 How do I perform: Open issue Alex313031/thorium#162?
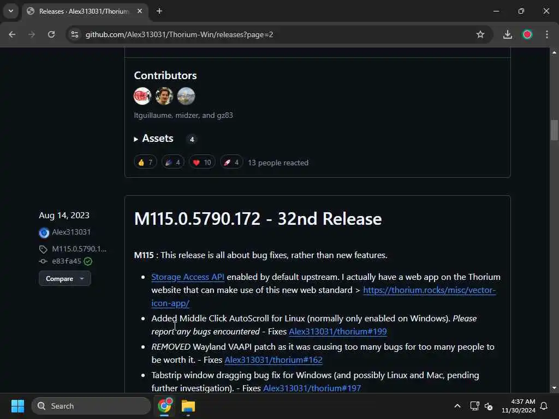[273, 360]
